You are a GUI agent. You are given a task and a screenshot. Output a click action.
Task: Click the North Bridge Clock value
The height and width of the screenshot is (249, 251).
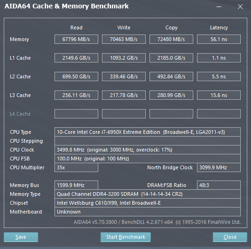tap(219, 167)
